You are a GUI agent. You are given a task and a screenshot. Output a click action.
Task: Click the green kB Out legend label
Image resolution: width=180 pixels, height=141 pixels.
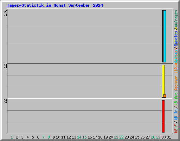tap(176, 99)
